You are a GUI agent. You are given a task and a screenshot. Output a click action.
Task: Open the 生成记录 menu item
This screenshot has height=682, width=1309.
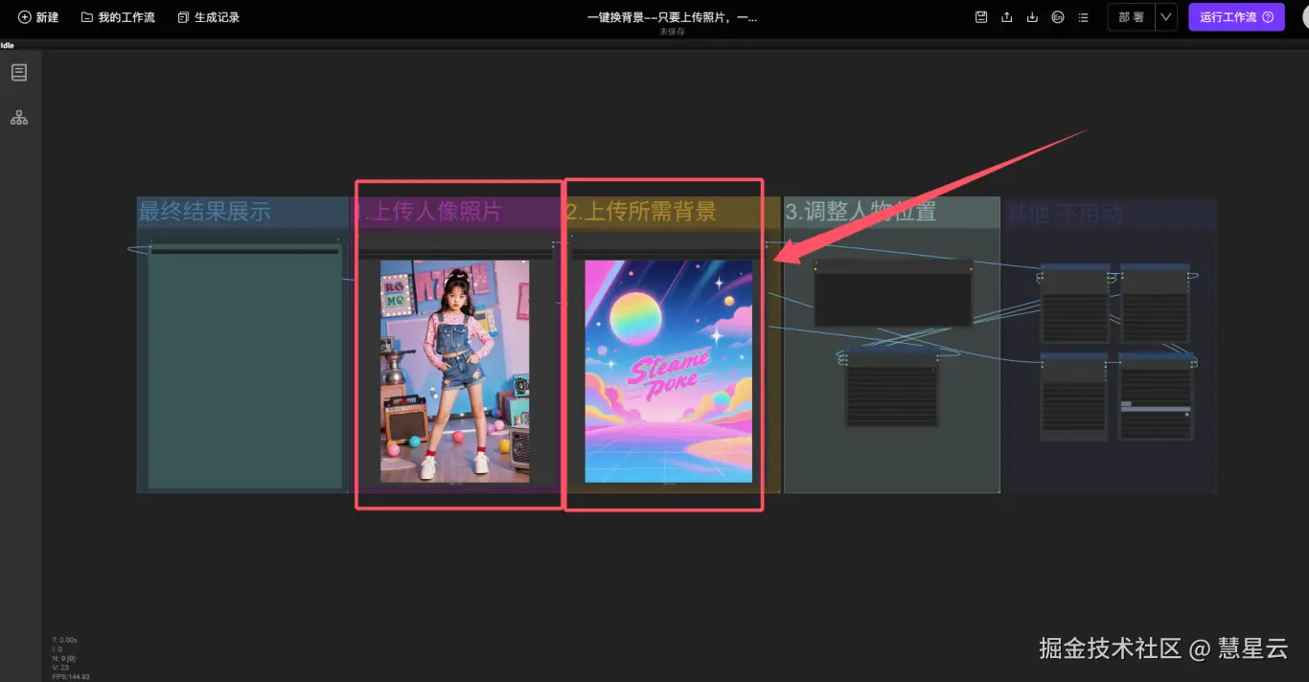(208, 16)
